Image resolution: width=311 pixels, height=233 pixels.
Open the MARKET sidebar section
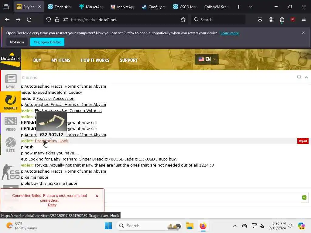[x=11, y=102]
